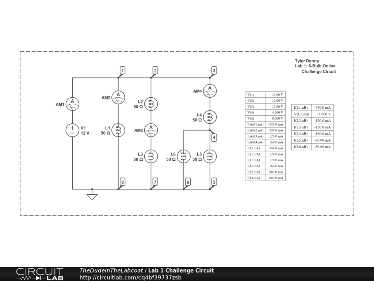
Task: Click the node 1 label marker
Action: [123, 71]
